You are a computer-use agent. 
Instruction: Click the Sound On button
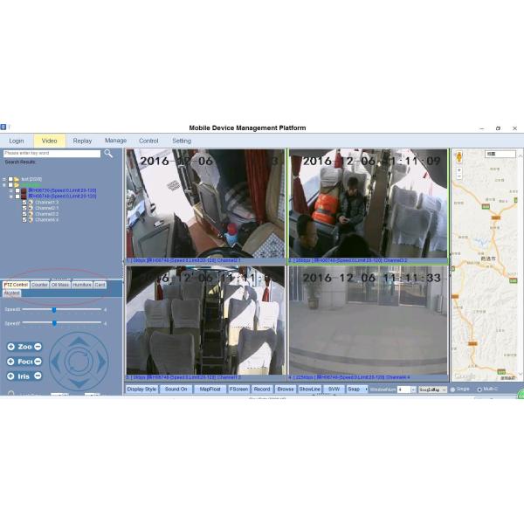pos(176,389)
